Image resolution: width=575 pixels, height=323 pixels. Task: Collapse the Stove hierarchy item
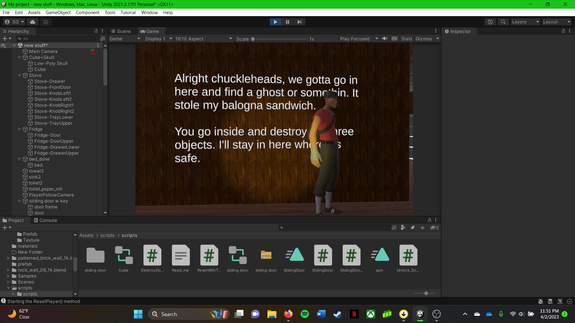click(x=19, y=75)
